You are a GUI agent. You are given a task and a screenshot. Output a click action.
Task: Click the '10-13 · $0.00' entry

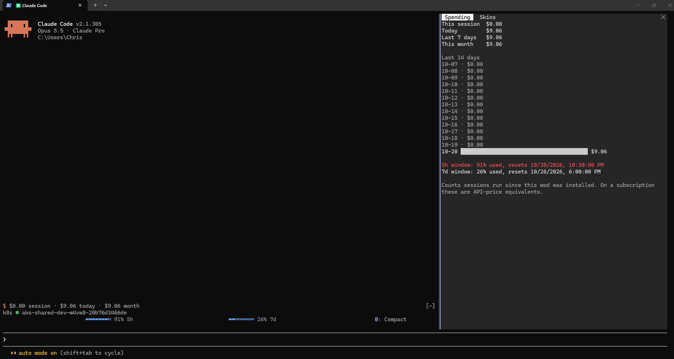(462, 105)
